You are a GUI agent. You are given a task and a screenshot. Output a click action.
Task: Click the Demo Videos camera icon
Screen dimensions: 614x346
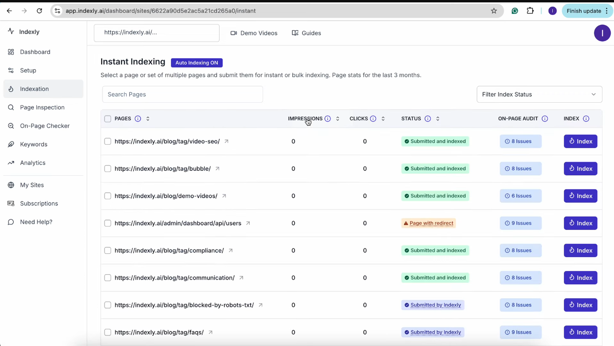coord(233,33)
